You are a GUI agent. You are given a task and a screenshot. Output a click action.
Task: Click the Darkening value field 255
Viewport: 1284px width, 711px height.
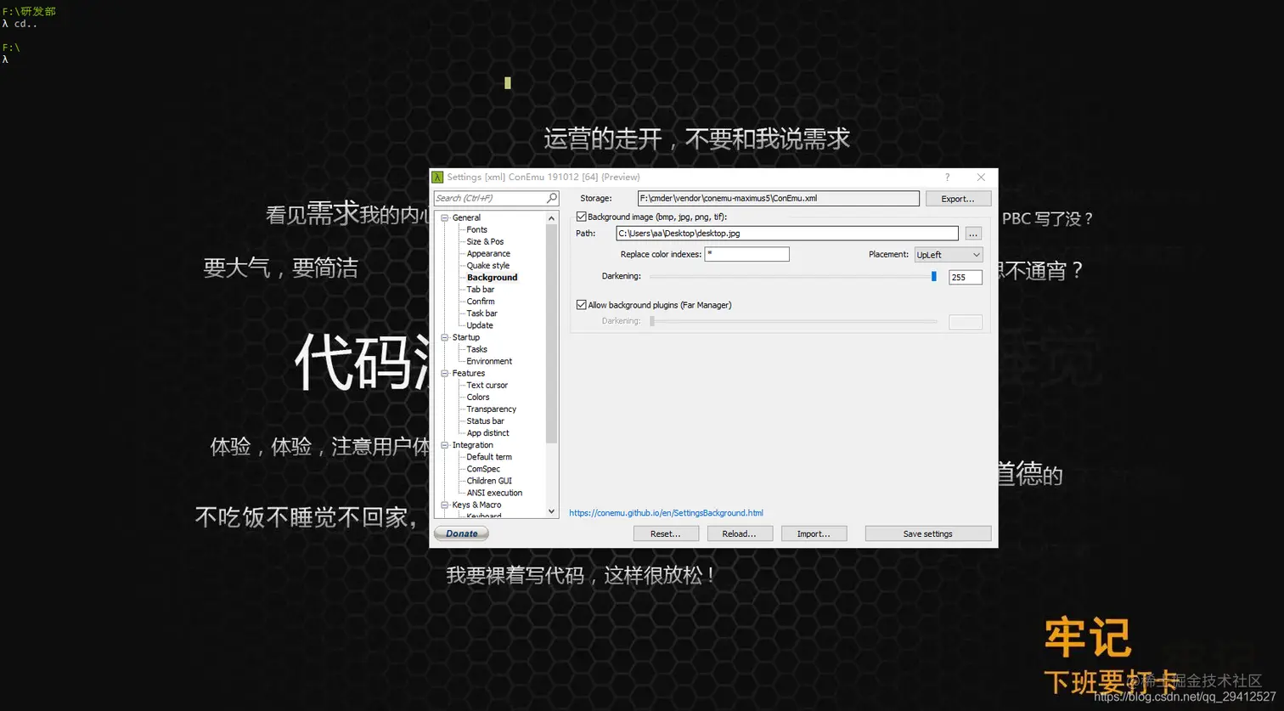tap(966, 277)
